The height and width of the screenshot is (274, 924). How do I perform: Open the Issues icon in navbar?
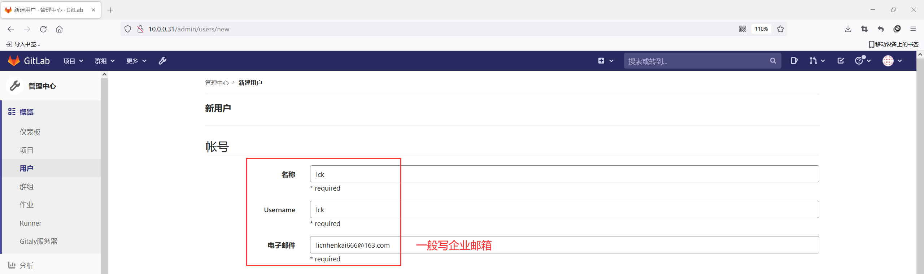pos(794,61)
